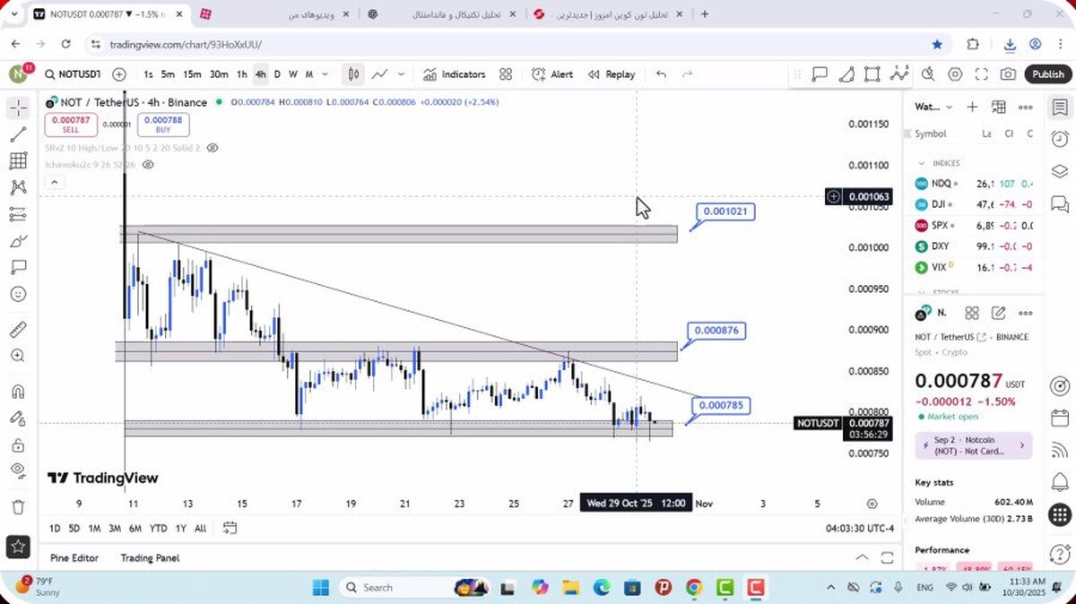Switch to the 1h timeframe
The width and height of the screenshot is (1076, 604).
pos(242,74)
